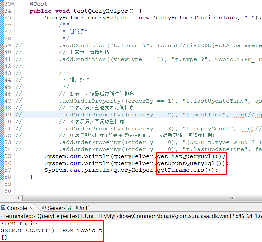Click the closing brace on line 59

tap(17, 184)
